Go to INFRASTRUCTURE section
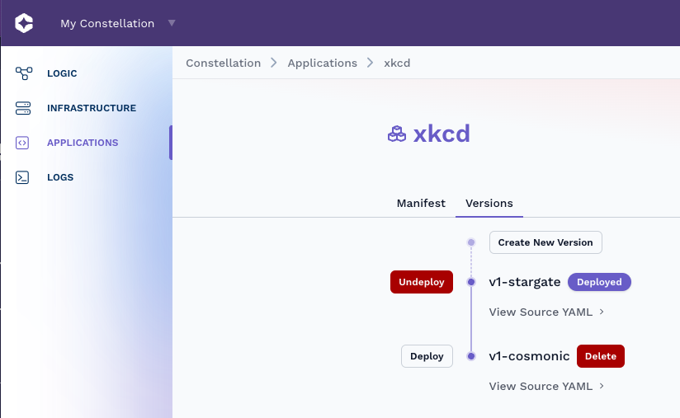 pos(92,108)
